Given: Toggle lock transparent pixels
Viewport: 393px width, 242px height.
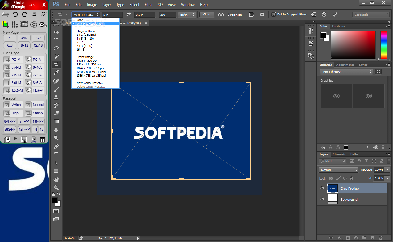Looking at the screenshot, I should click(x=331, y=178).
